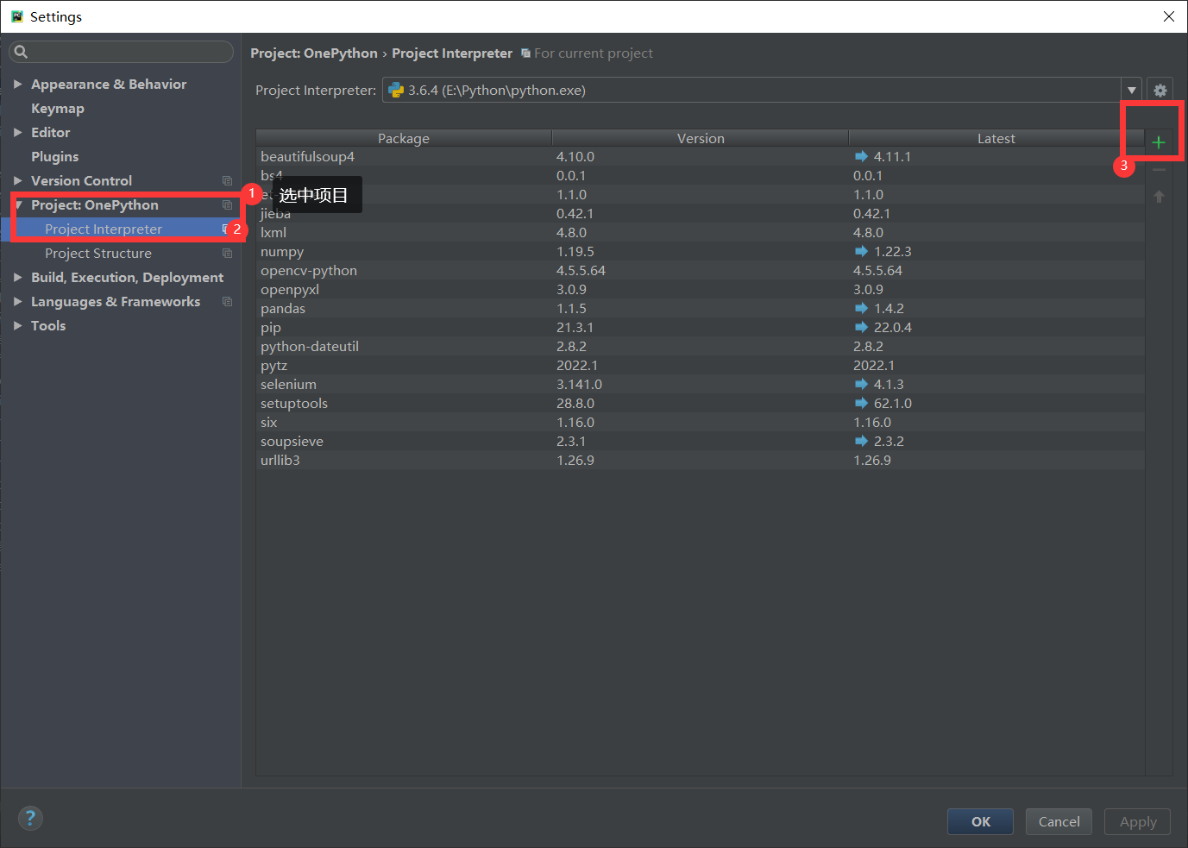Select the pandas package row
The image size is (1188, 848).
point(700,308)
